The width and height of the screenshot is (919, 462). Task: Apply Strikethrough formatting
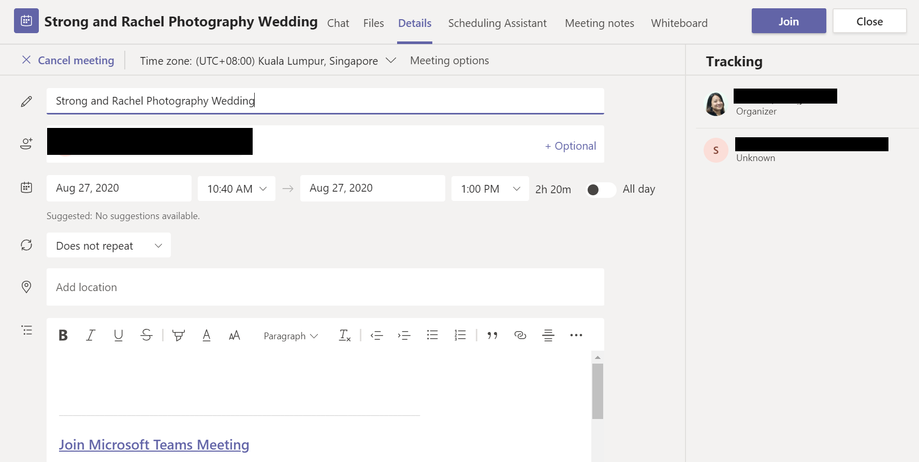[x=147, y=336]
